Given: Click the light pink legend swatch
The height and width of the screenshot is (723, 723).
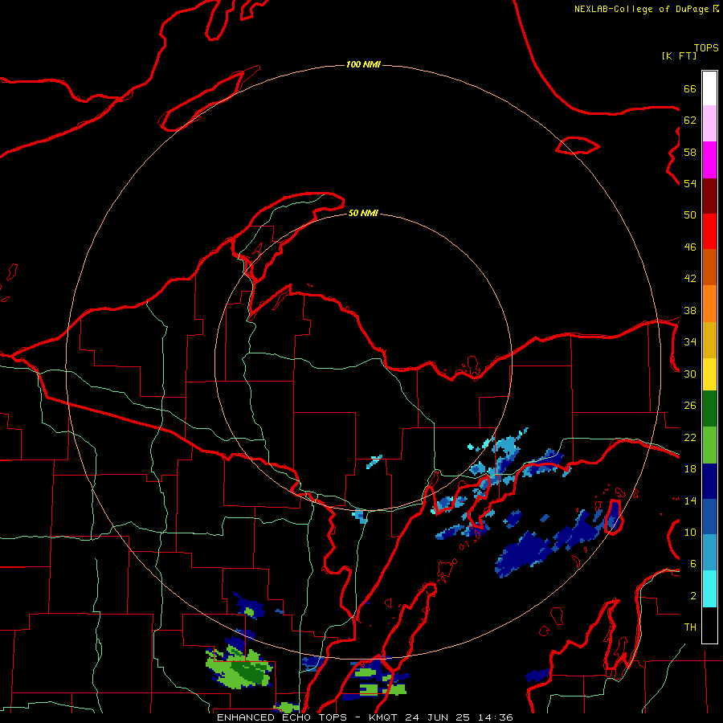Looking at the screenshot, I should coord(709,124).
